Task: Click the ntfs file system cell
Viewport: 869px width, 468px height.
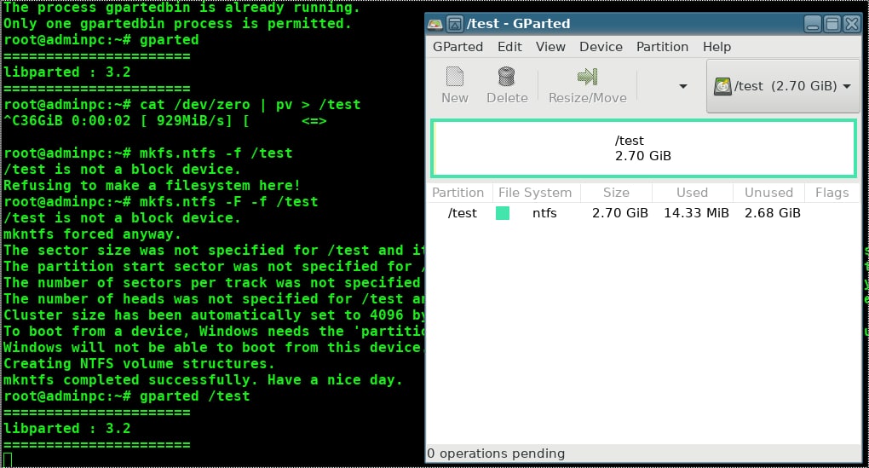Action: point(544,213)
